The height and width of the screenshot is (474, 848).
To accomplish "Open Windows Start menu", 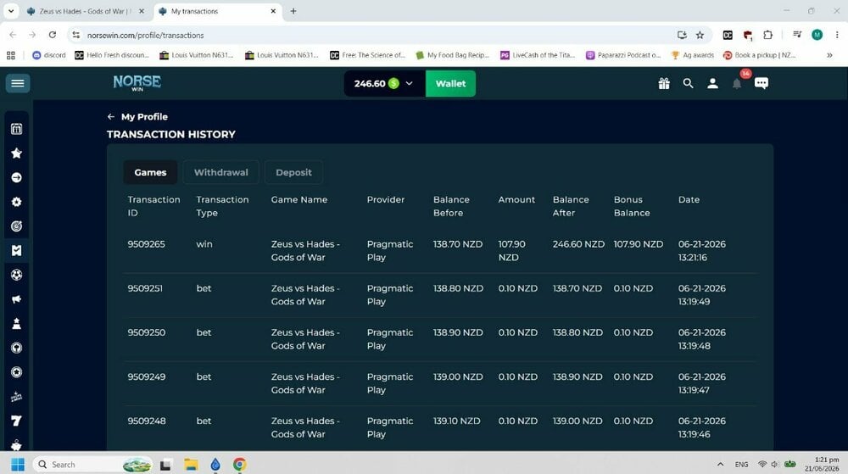I will pyautogui.click(x=17, y=465).
